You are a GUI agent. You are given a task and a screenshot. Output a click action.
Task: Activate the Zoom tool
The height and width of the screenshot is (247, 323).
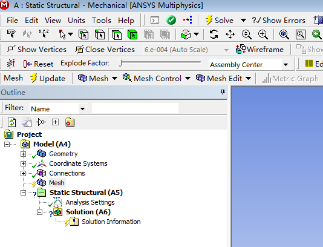point(247,35)
